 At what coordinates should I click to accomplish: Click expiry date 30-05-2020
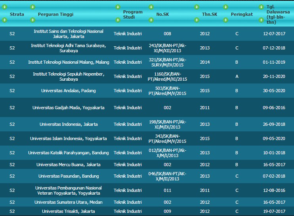coord(274,91)
